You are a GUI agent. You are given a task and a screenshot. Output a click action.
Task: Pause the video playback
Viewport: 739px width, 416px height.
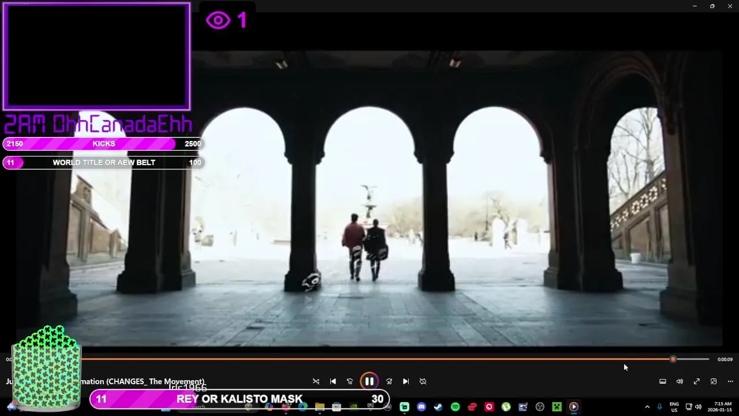click(369, 381)
